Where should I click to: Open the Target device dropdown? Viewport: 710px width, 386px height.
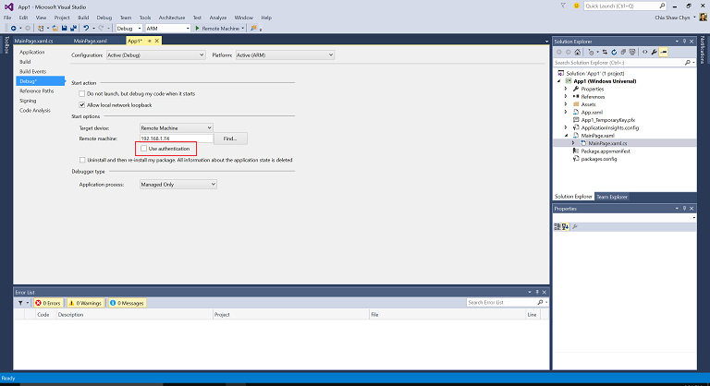[x=177, y=128]
